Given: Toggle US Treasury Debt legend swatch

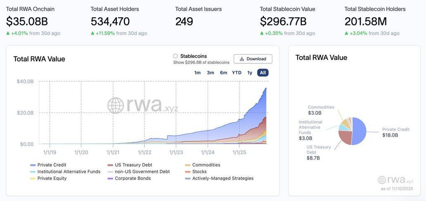Looking at the screenshot, I should [110, 165].
